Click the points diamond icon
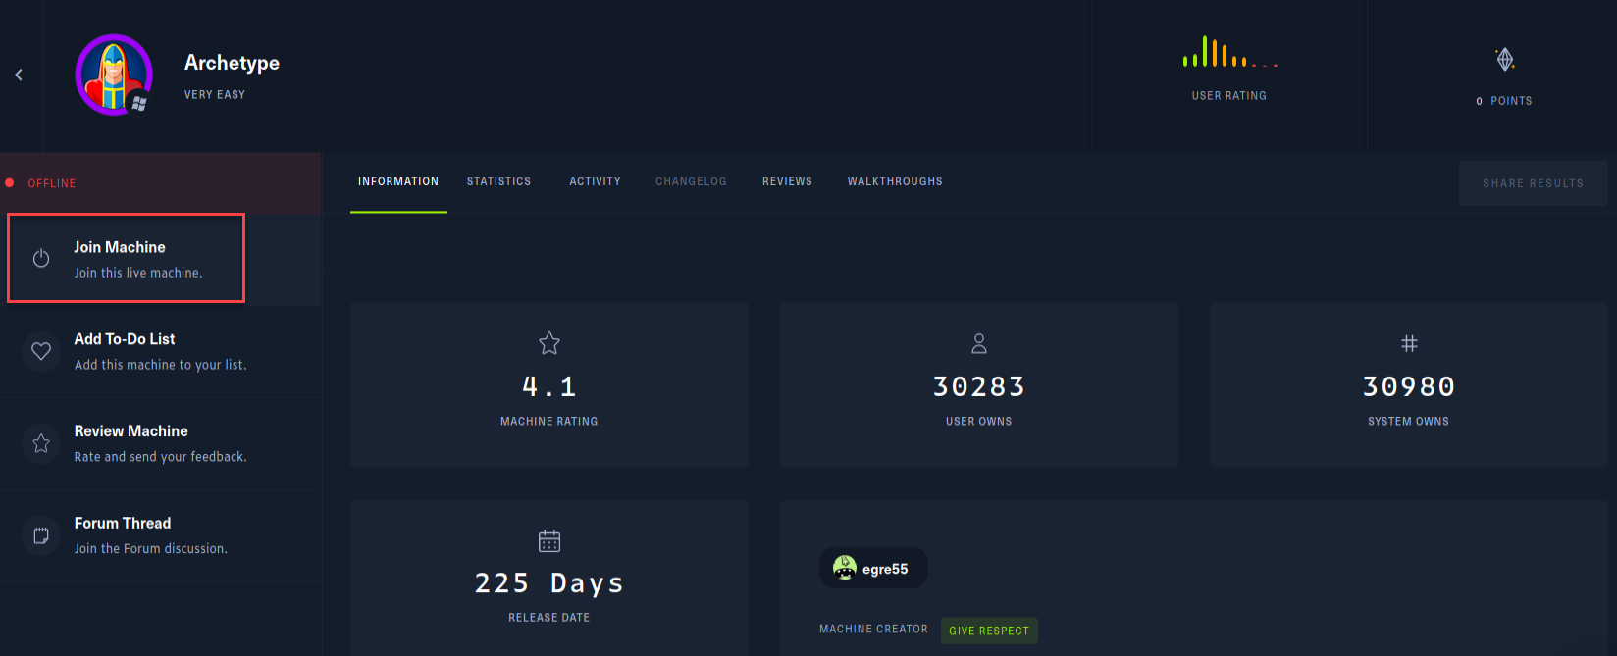Image resolution: width=1617 pixels, height=656 pixels. [x=1504, y=60]
